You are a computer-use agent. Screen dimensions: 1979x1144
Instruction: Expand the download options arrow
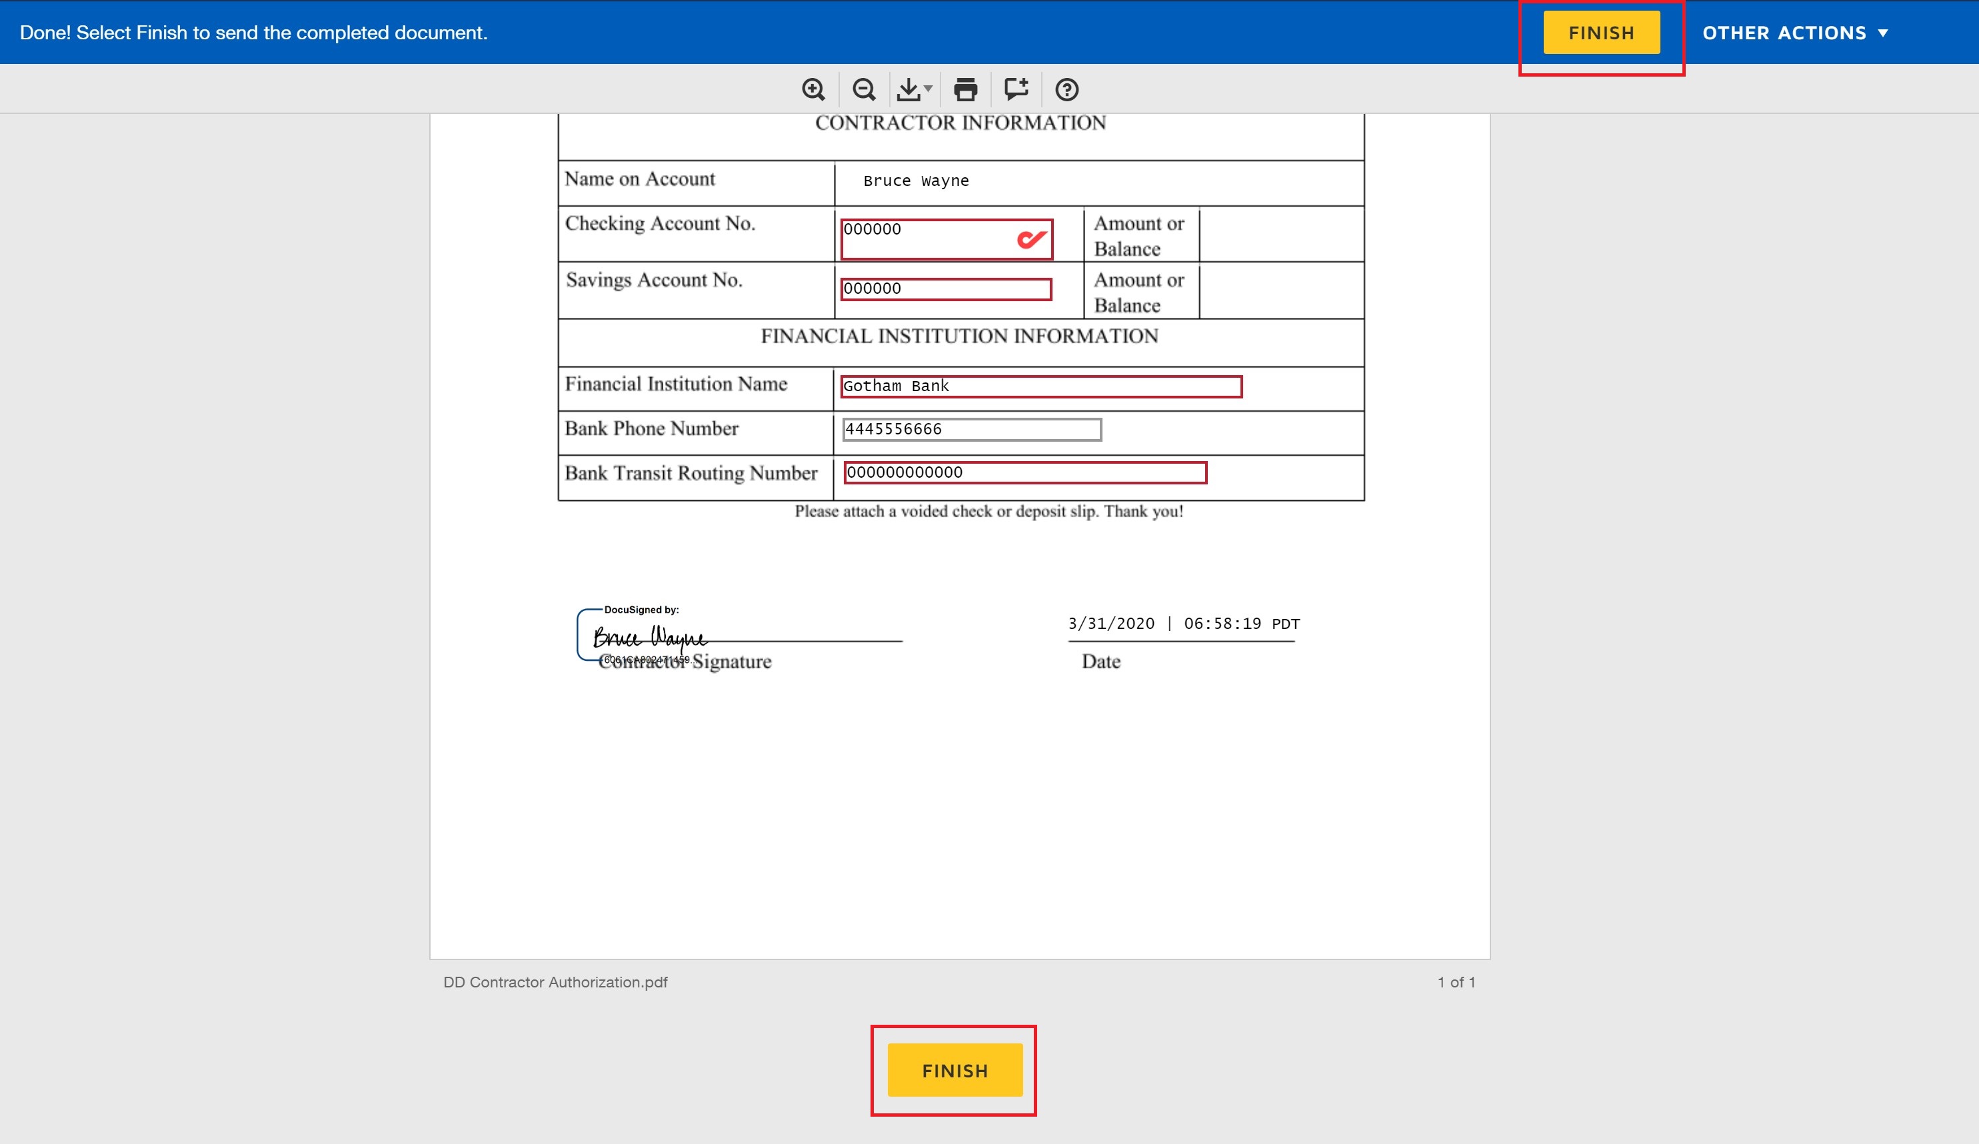click(x=929, y=89)
